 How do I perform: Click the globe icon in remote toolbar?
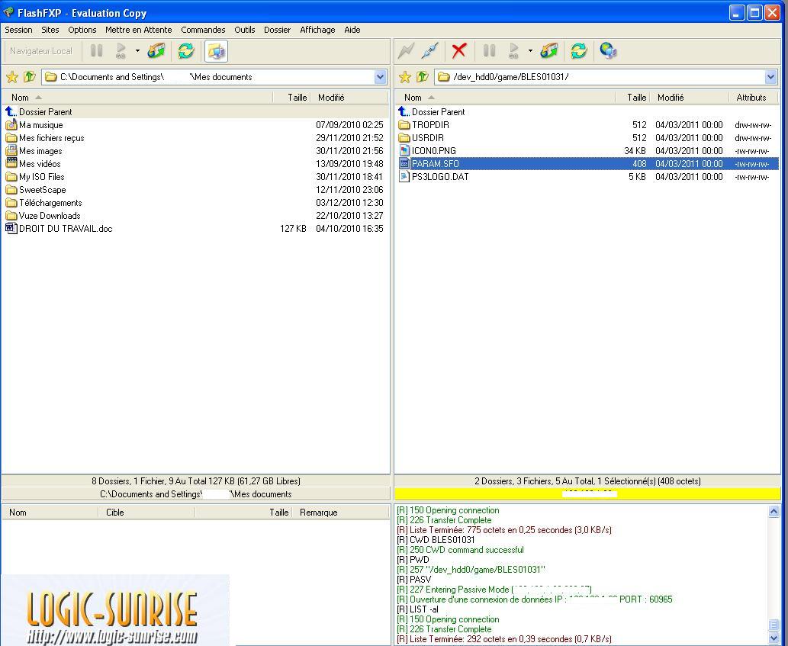click(607, 51)
